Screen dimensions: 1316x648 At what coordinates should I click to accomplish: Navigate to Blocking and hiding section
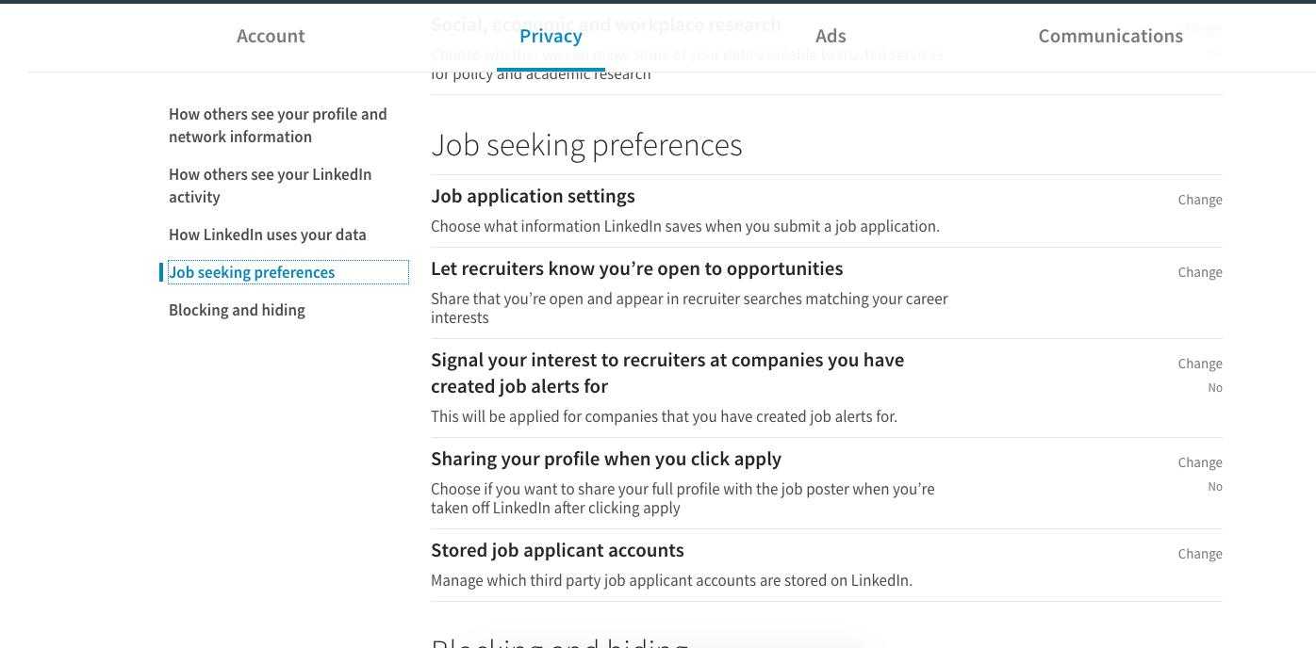point(237,310)
